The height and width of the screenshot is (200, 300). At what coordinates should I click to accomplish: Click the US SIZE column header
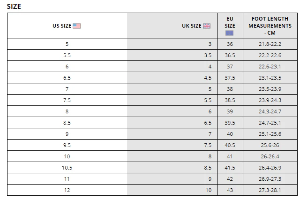(62, 26)
